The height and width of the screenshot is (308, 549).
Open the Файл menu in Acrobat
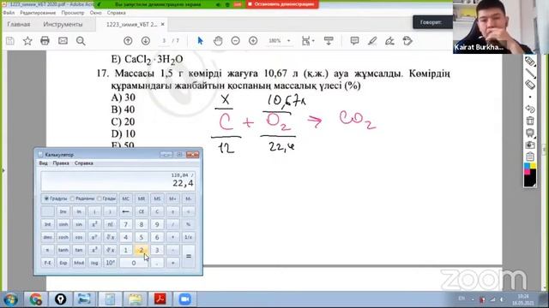point(9,13)
